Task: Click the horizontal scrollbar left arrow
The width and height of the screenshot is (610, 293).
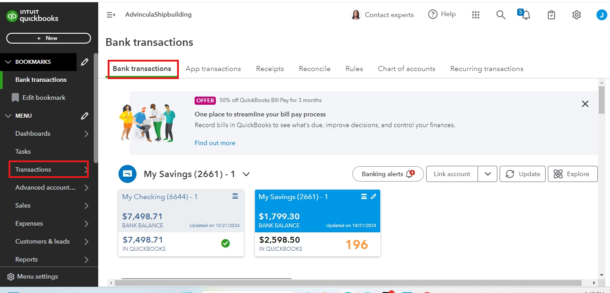Action: pos(110,283)
